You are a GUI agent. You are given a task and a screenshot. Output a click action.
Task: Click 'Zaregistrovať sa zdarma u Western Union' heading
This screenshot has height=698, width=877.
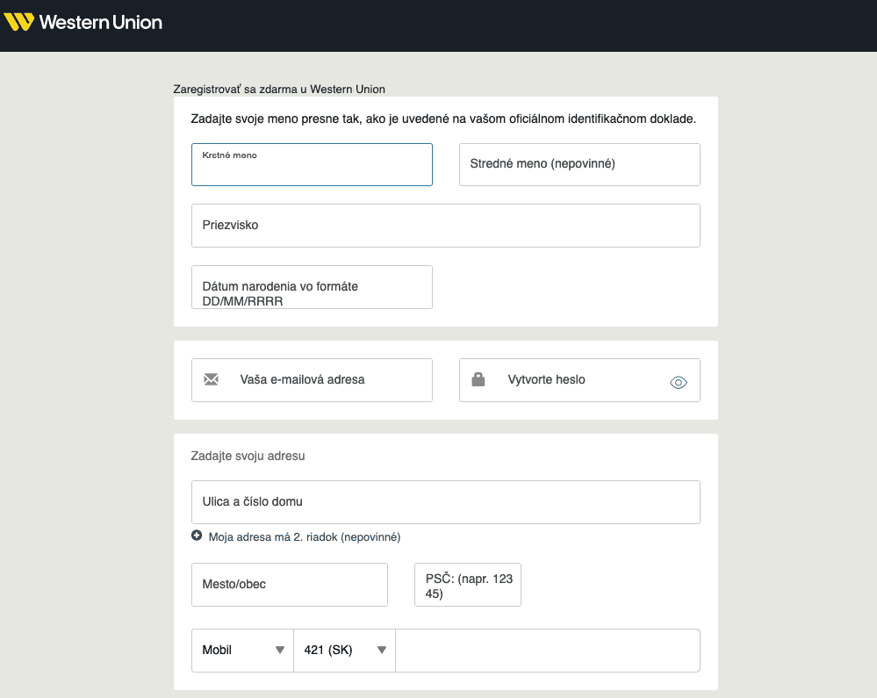click(x=279, y=89)
